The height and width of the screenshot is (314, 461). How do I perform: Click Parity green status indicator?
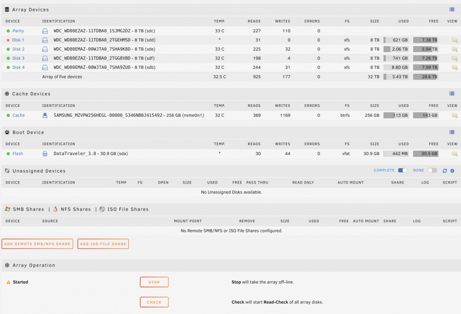[x=8, y=31]
